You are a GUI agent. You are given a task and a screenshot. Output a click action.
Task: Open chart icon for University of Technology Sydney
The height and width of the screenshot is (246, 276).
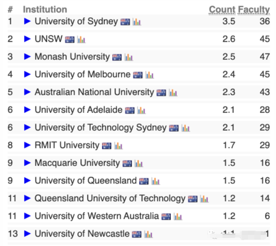[x=186, y=128]
